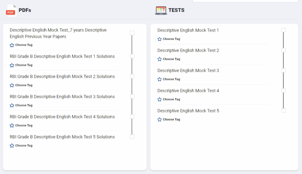The height and width of the screenshot is (174, 302).
Task: Mark the checkbox for Mock Test 4 Solutions
Action: pyautogui.click(x=132, y=117)
